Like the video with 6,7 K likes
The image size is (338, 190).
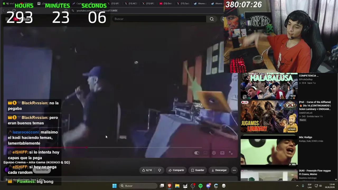pyautogui.click(x=147, y=170)
